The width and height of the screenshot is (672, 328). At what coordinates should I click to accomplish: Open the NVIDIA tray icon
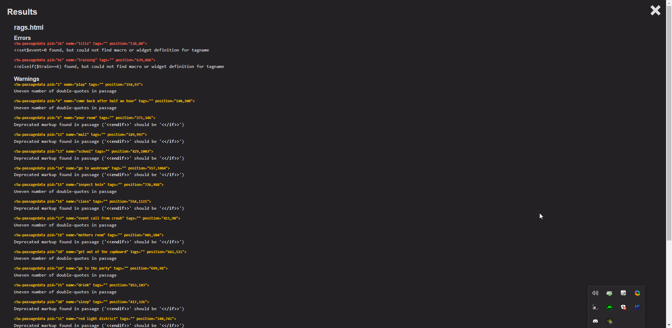point(610,321)
